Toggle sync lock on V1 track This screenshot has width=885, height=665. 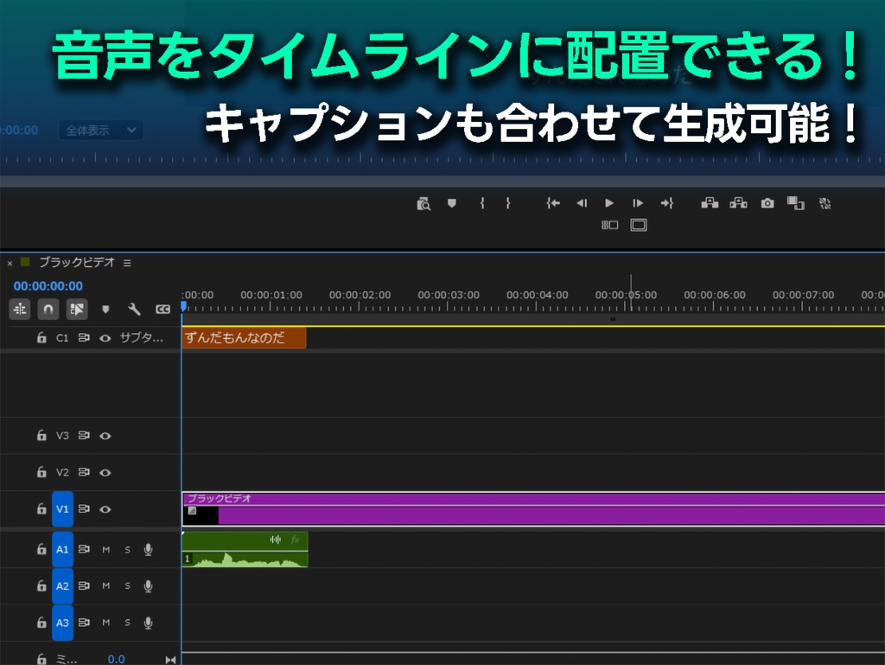tap(84, 508)
